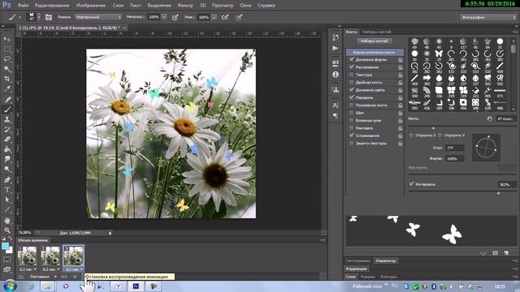Select the Clone Stamp tool
Viewport: 520px width, 292px height.
(7, 119)
